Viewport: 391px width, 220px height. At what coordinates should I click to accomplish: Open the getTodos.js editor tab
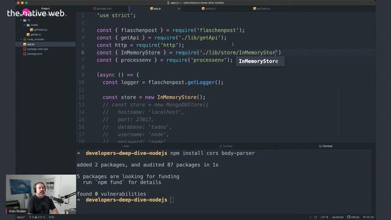[261, 9]
